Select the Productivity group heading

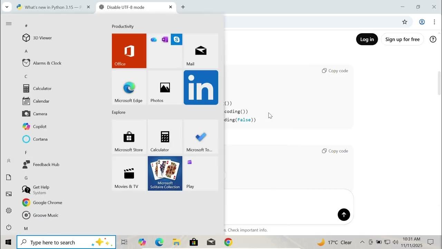pyautogui.click(x=123, y=26)
